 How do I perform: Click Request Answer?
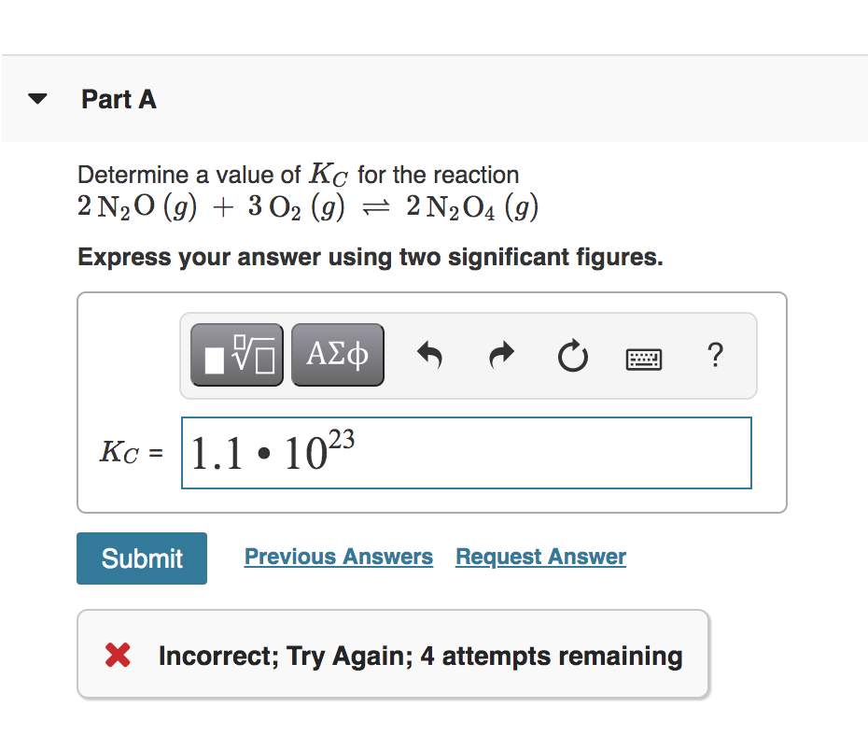tap(539, 556)
